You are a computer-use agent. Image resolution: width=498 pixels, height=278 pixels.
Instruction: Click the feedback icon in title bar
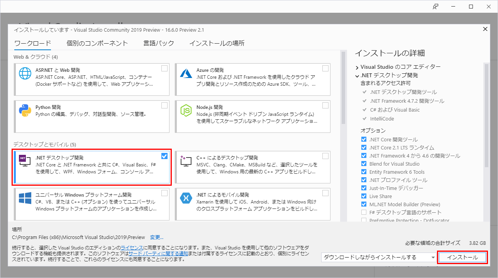435,6
